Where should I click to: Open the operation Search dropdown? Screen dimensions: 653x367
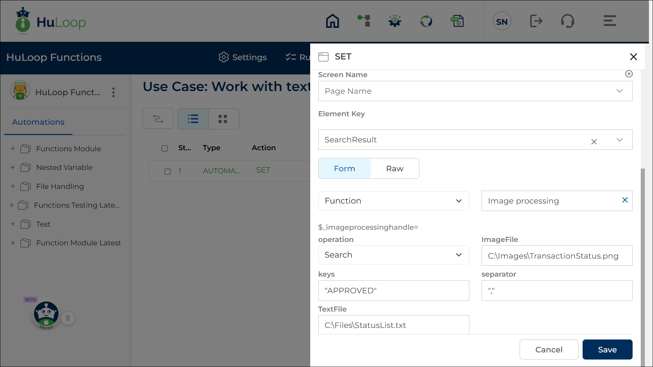[394, 255]
